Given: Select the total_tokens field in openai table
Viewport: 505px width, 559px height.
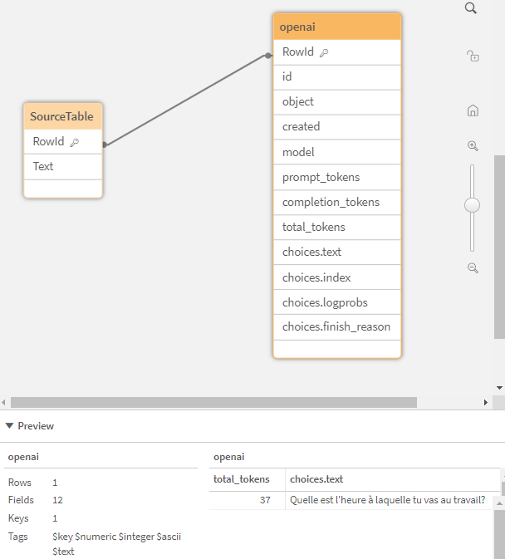Looking at the screenshot, I should coord(336,227).
